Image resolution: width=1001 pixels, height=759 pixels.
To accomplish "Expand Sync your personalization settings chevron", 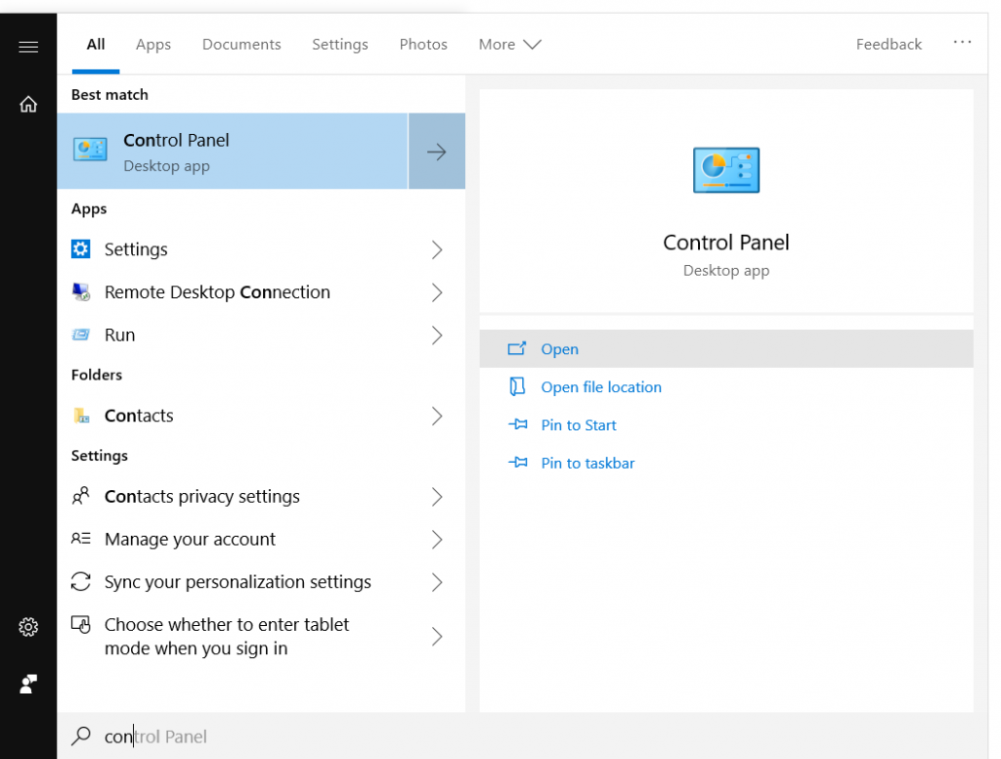I will (x=437, y=583).
